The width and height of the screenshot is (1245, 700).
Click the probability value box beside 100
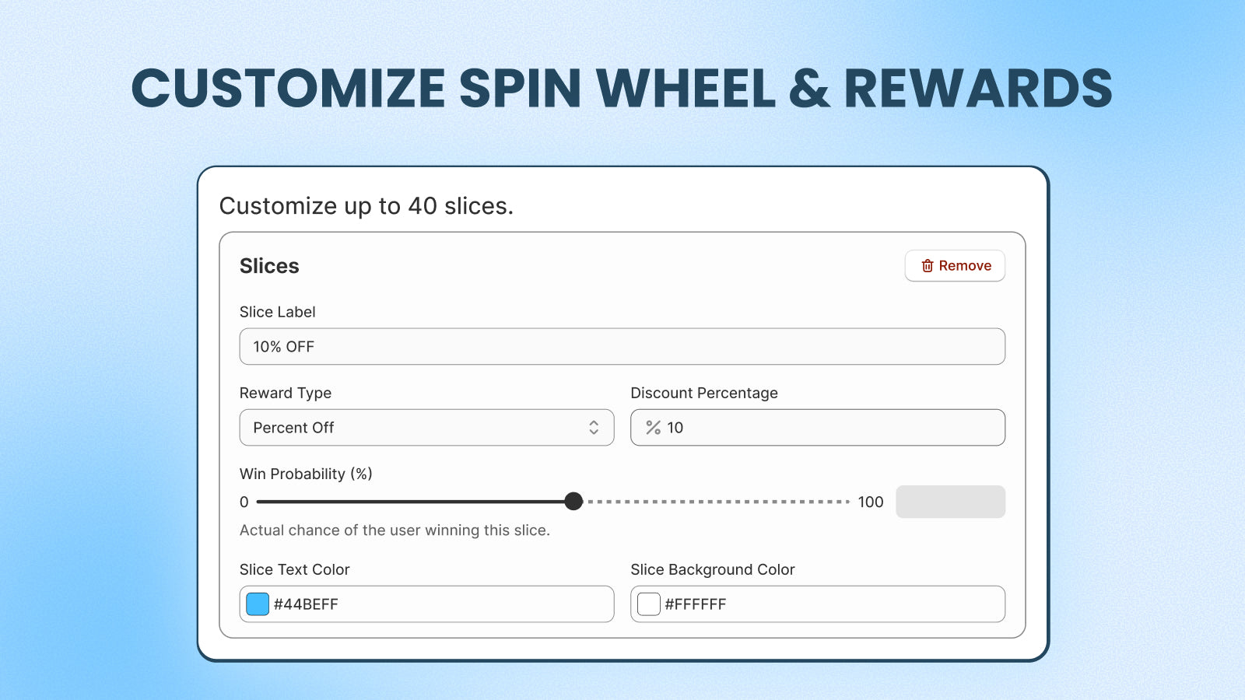pyautogui.click(x=949, y=502)
